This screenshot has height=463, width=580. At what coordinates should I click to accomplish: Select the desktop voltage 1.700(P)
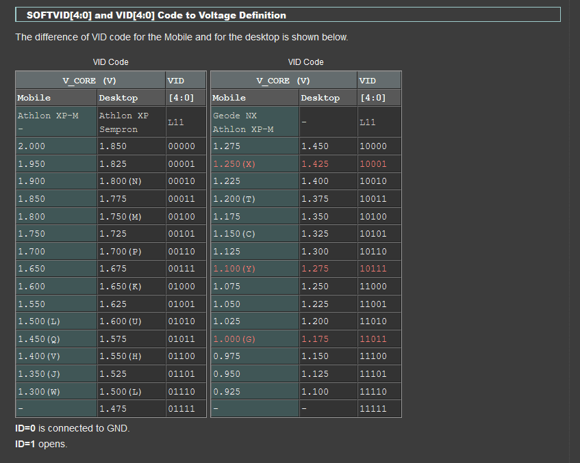click(x=121, y=252)
